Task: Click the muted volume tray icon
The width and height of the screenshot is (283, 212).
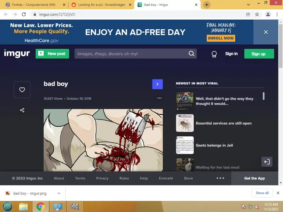Action: pos(257,207)
